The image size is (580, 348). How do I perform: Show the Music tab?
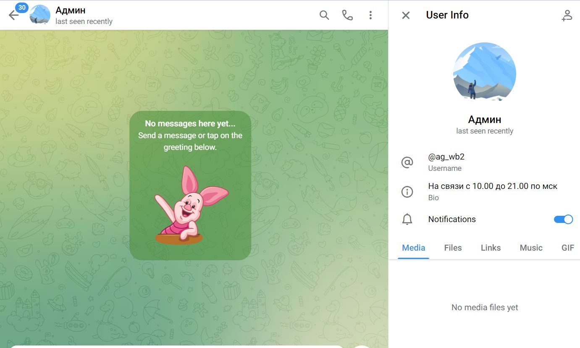[531, 248]
